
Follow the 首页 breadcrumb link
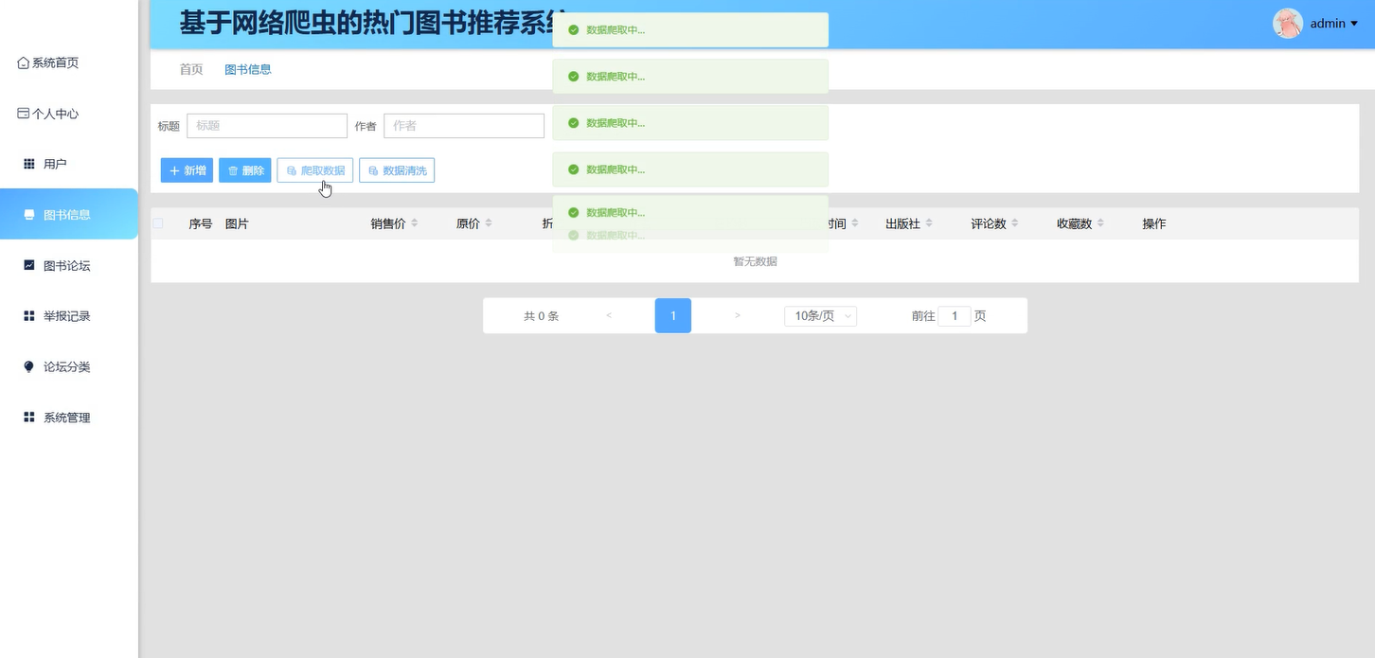[x=189, y=69]
